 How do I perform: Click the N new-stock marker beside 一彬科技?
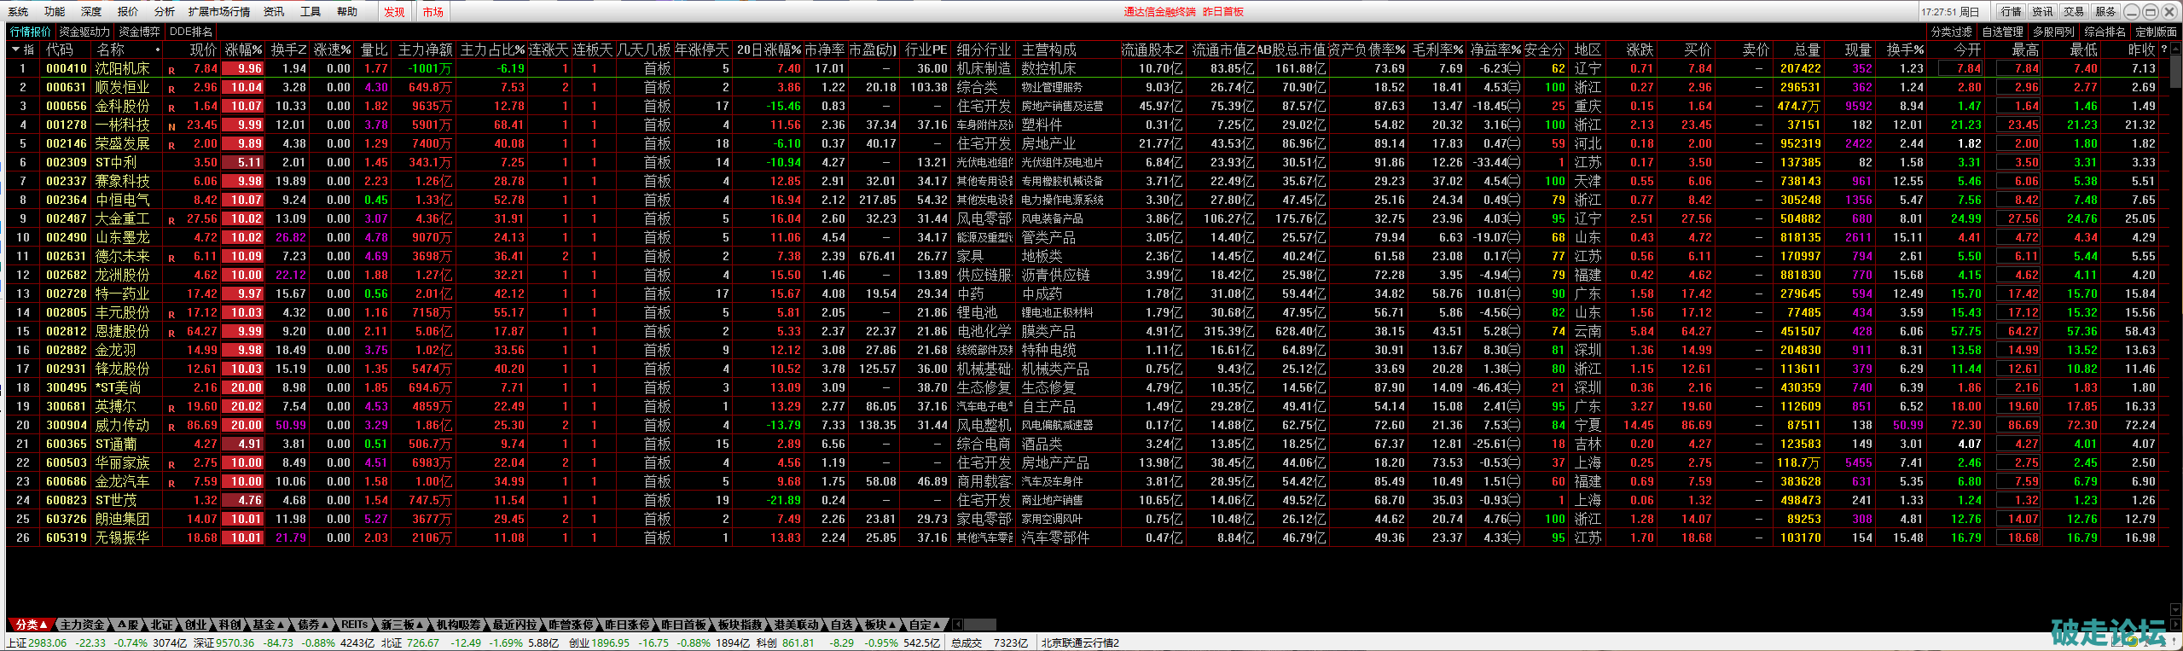[x=171, y=126]
